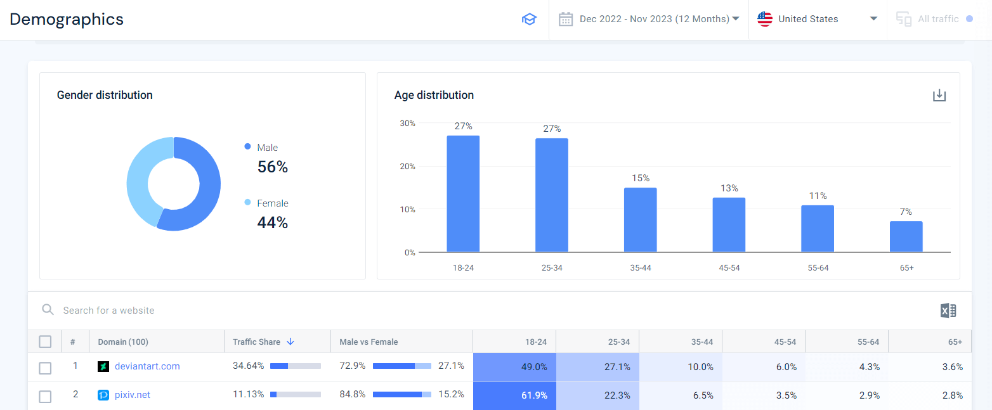The height and width of the screenshot is (410, 992).
Task: Click the calendar icon next to date range
Action: tap(565, 19)
